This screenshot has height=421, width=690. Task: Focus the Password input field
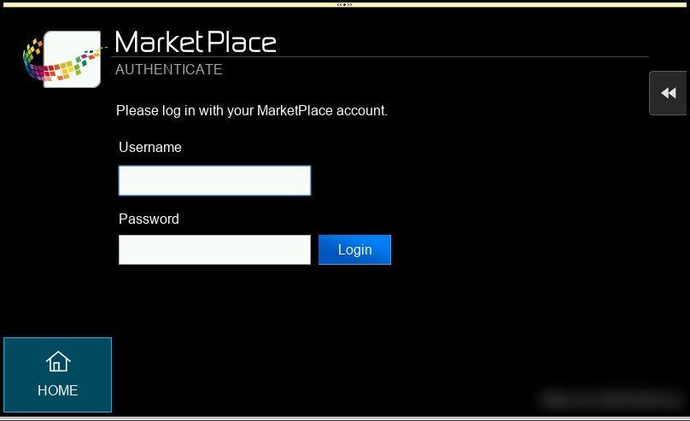point(214,249)
